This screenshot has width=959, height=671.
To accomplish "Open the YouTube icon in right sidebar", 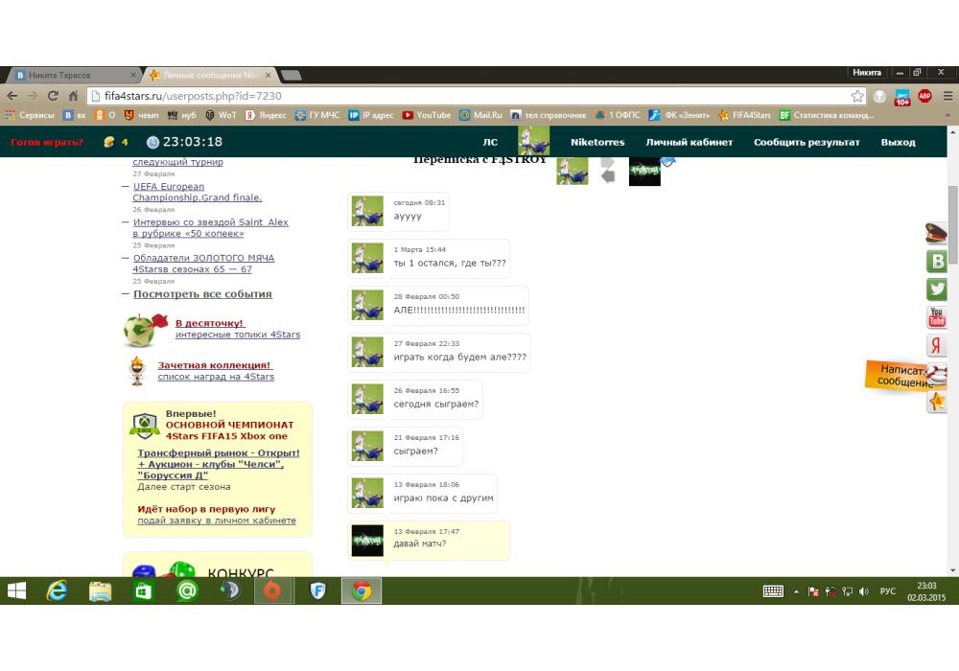I will click(936, 317).
